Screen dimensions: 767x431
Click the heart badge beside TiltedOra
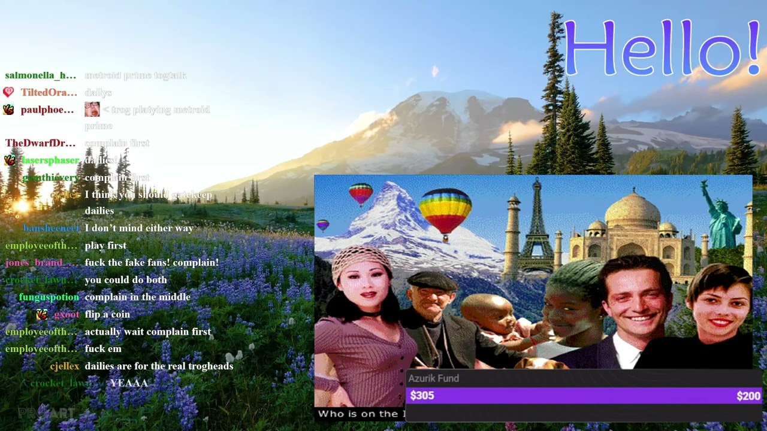click(8, 92)
